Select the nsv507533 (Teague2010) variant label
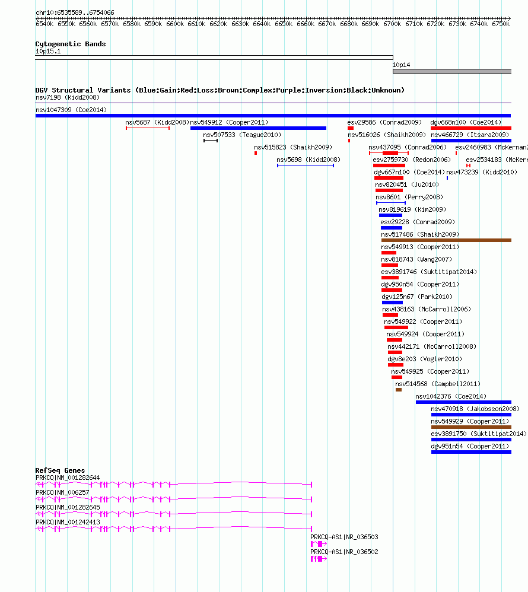 click(x=242, y=135)
